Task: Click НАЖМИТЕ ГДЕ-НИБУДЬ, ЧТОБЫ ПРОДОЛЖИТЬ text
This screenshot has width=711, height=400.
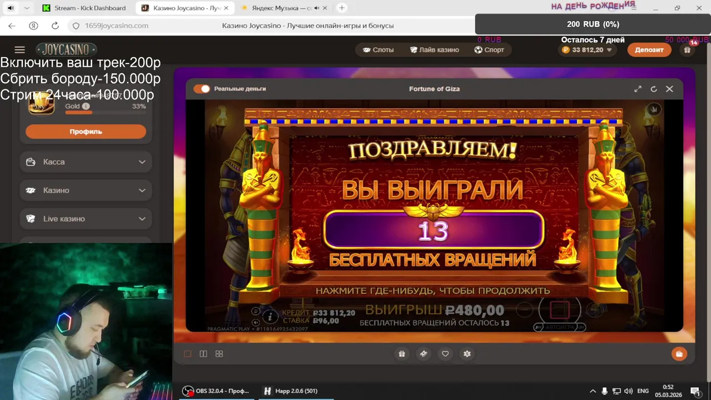Action: pos(433,291)
